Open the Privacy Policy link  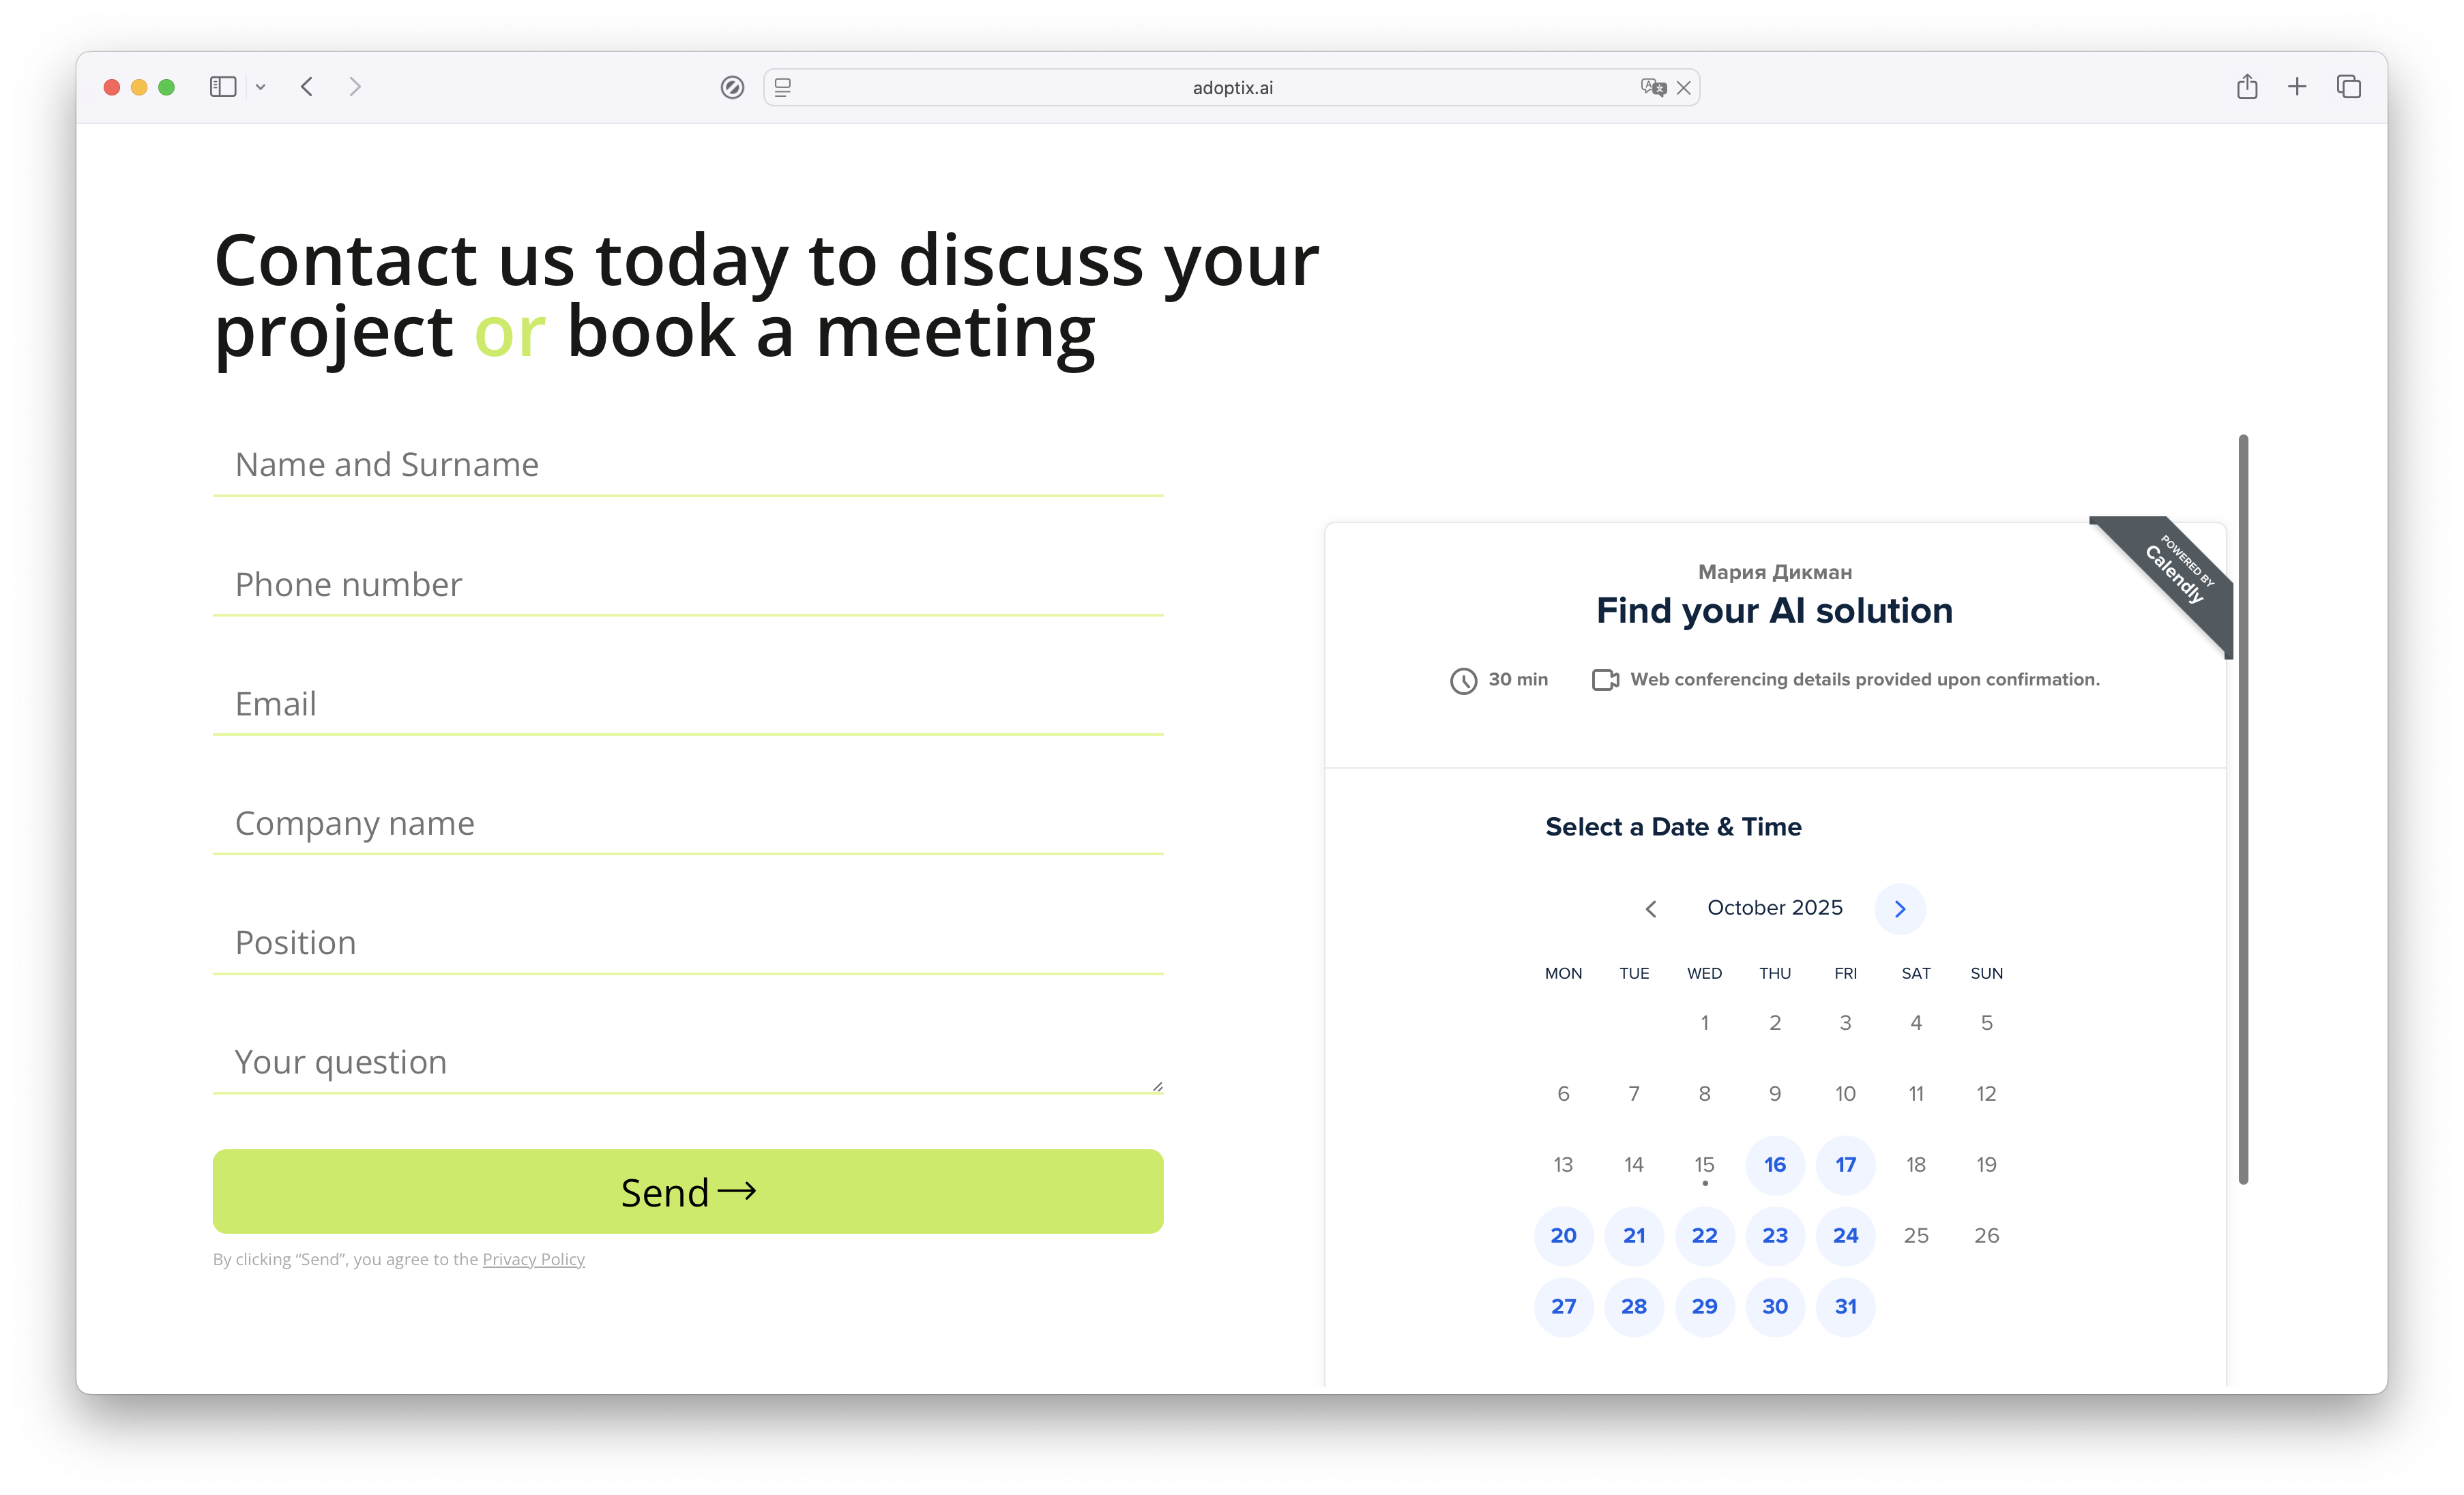[x=533, y=1259]
